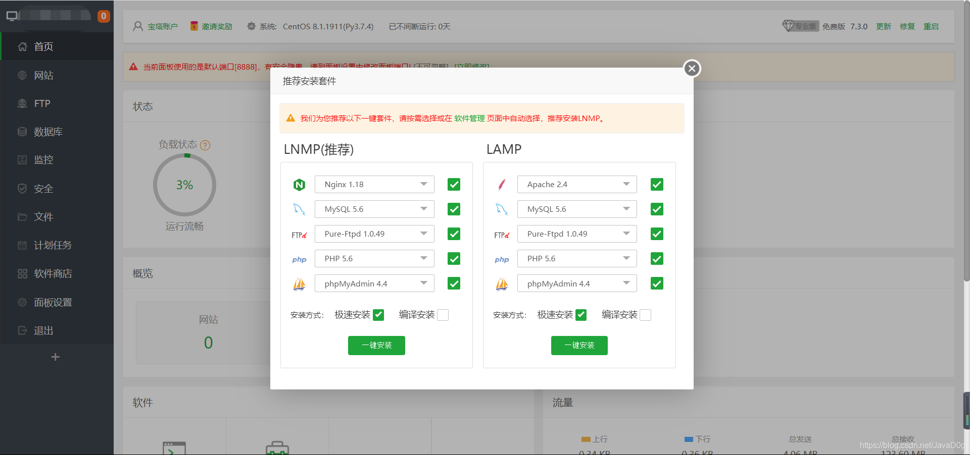This screenshot has width=970, height=455.
Task: Open 面板设置 in the sidebar menu
Action: (57, 302)
